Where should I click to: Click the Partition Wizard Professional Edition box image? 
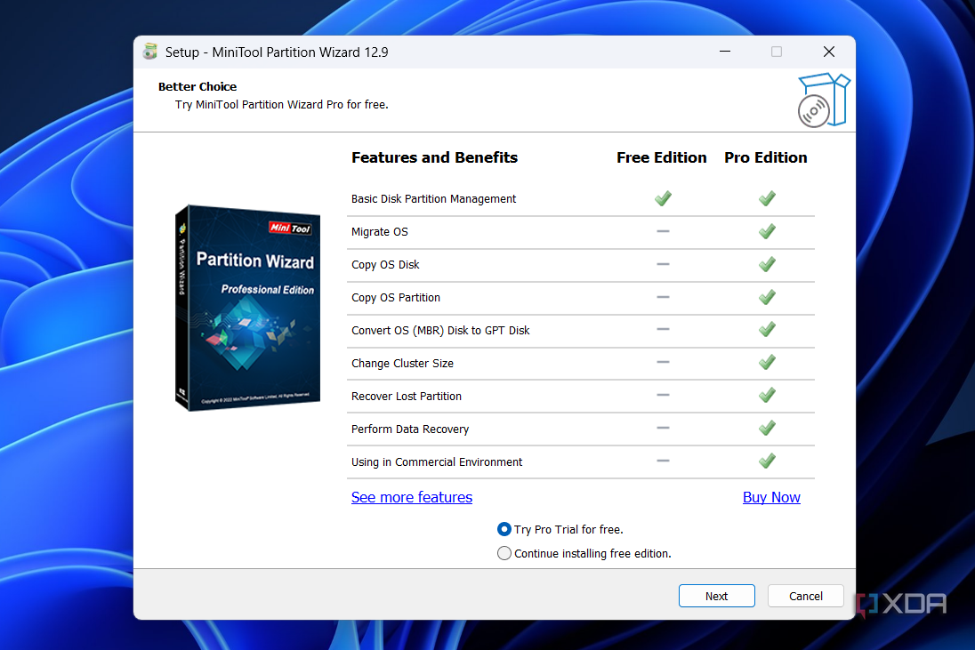click(x=246, y=308)
